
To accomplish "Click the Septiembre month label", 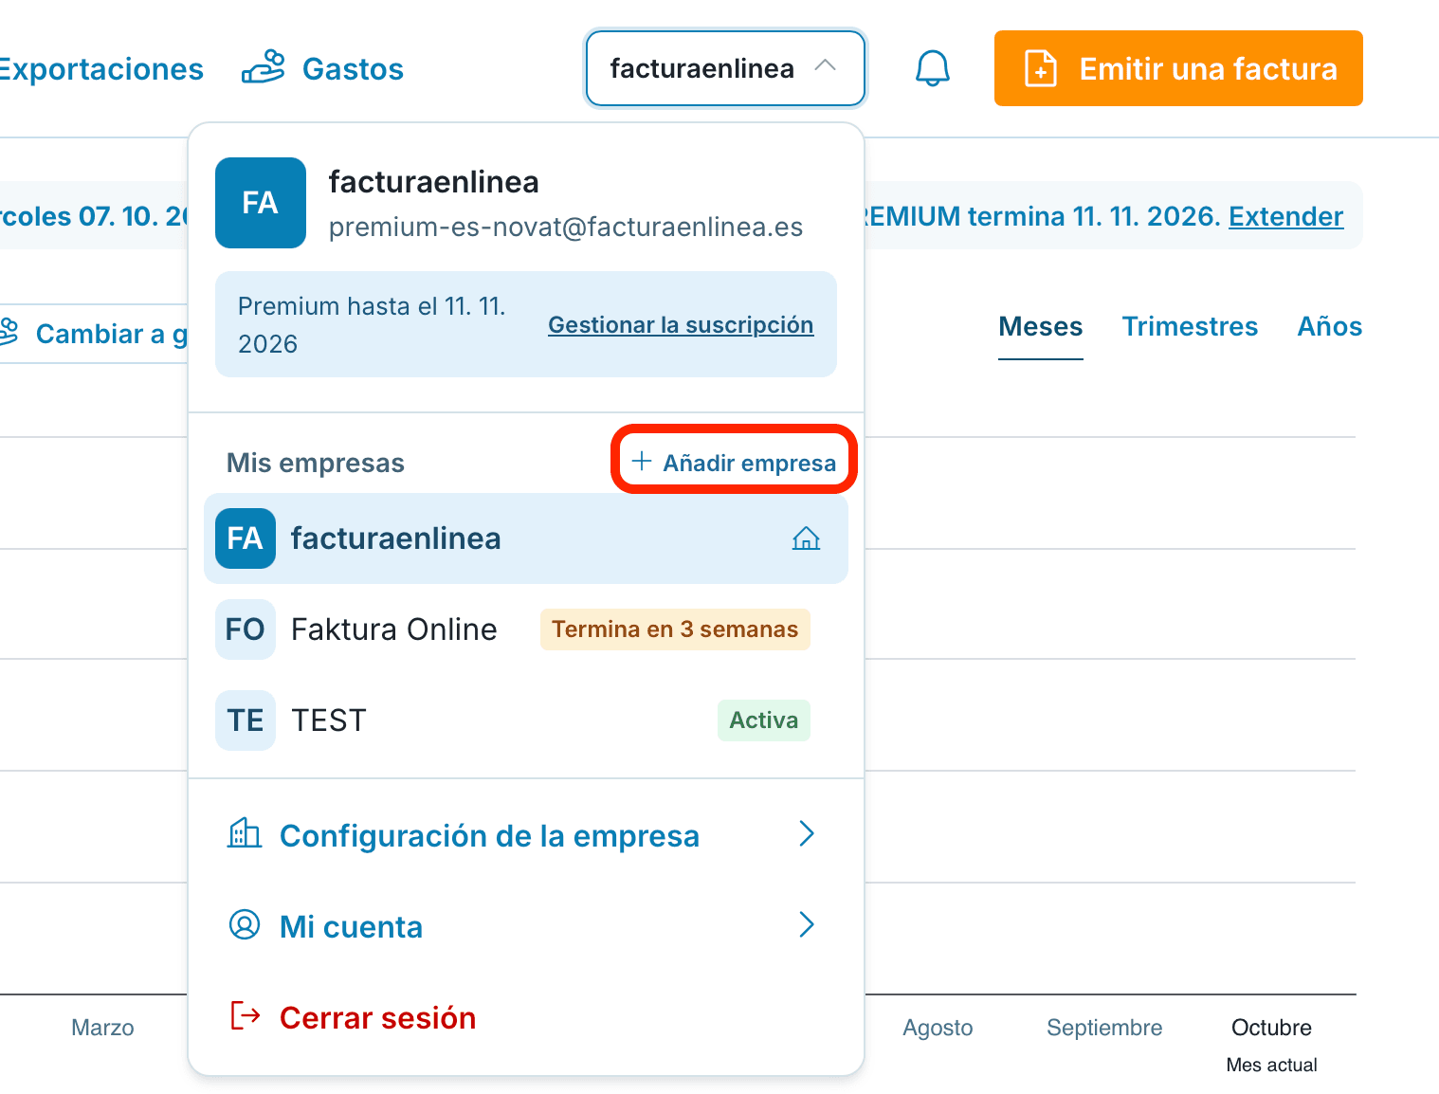I will tap(1104, 1028).
